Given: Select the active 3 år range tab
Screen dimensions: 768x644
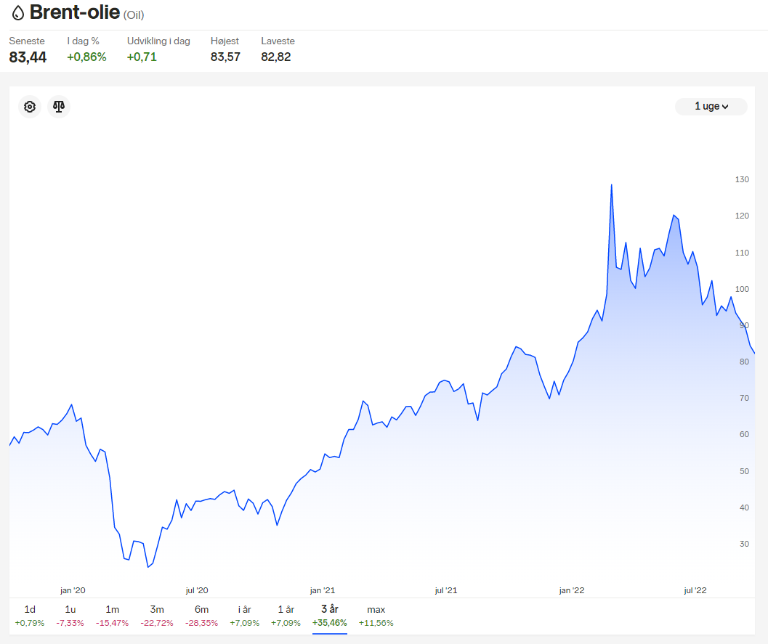Looking at the screenshot, I should pos(330,616).
